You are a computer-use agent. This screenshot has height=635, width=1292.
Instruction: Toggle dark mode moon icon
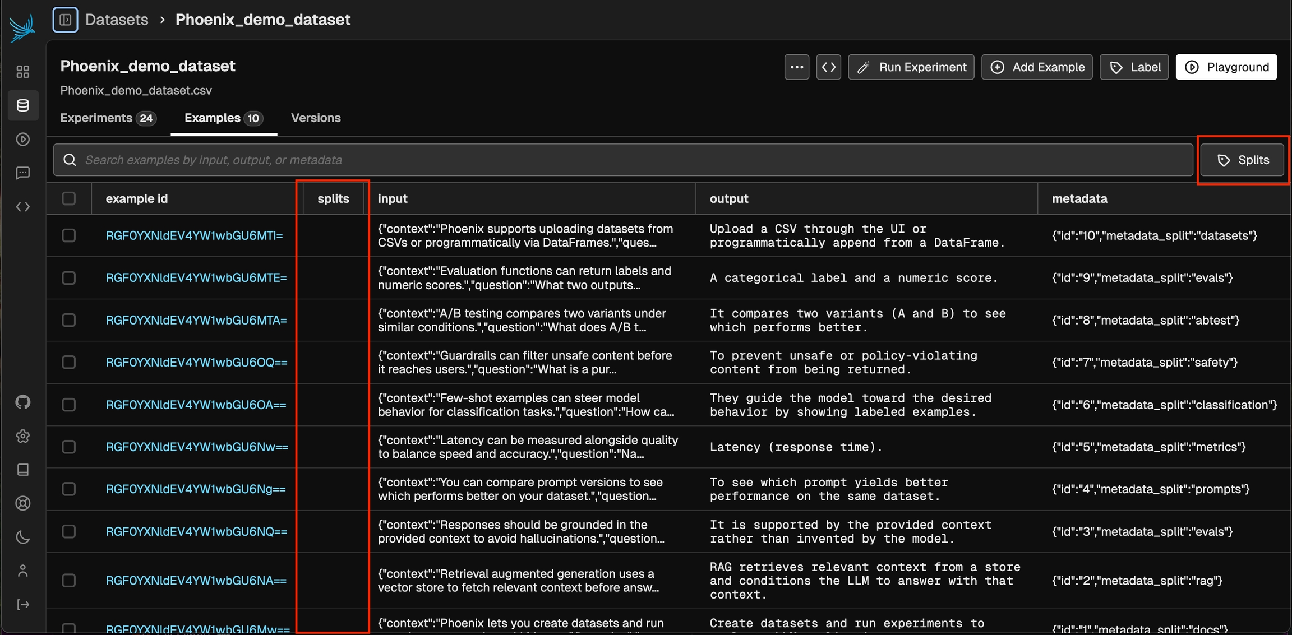point(23,537)
